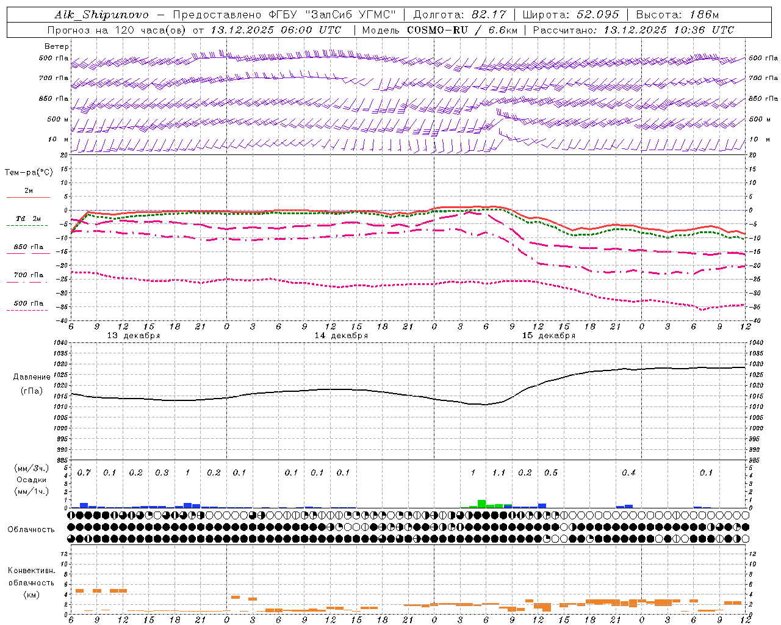Click the Облачность row label
This screenshot has height=625, width=781.
point(31,529)
